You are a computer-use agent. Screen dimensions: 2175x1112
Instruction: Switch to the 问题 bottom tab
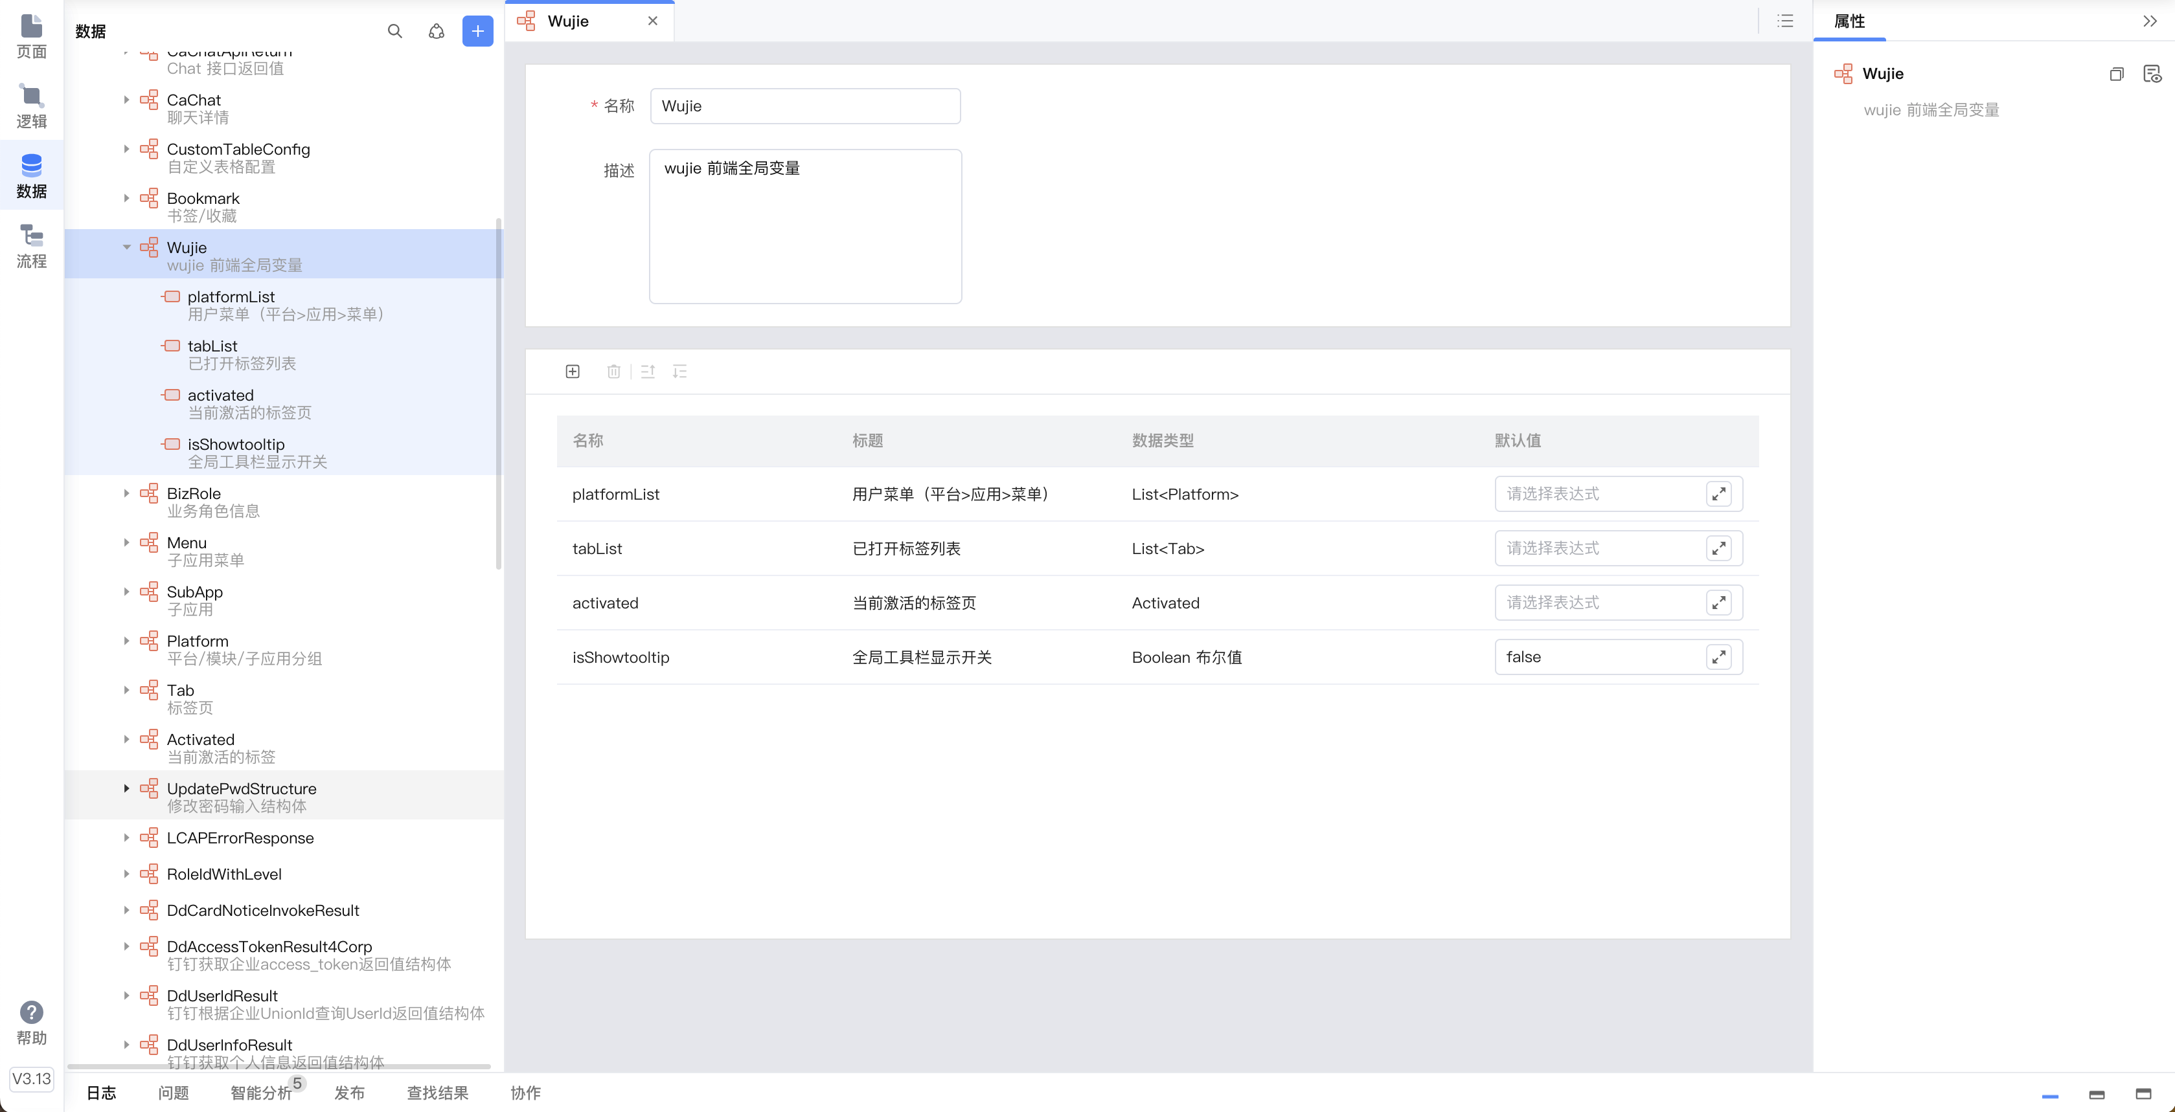click(173, 1093)
